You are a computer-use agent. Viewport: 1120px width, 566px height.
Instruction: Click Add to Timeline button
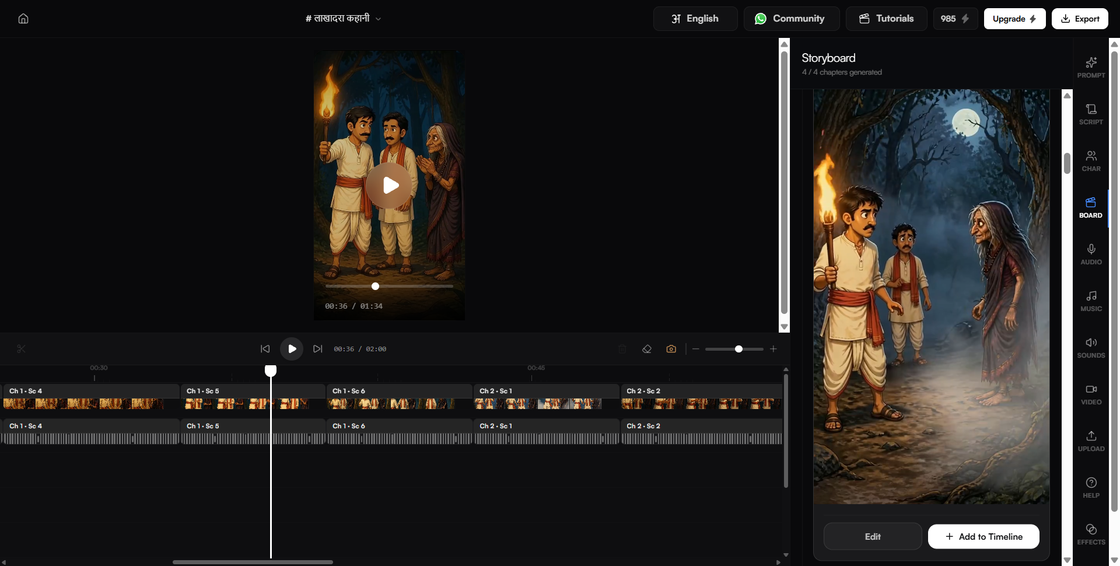coord(984,536)
